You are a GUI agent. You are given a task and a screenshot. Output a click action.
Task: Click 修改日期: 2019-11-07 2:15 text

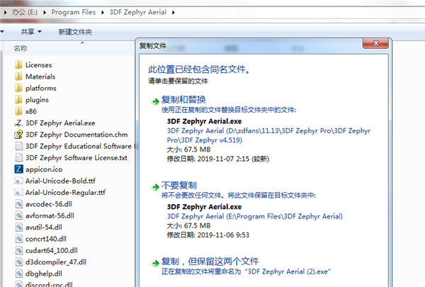[x=218, y=159]
